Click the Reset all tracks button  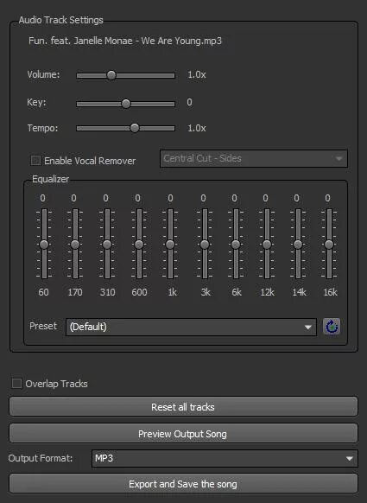click(183, 407)
